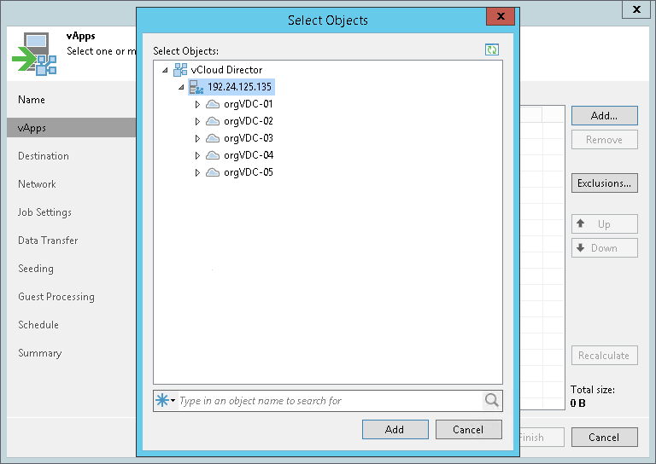Click the 192.24.125.135 server icon
Image resolution: width=656 pixels, height=464 pixels.
tap(196, 87)
